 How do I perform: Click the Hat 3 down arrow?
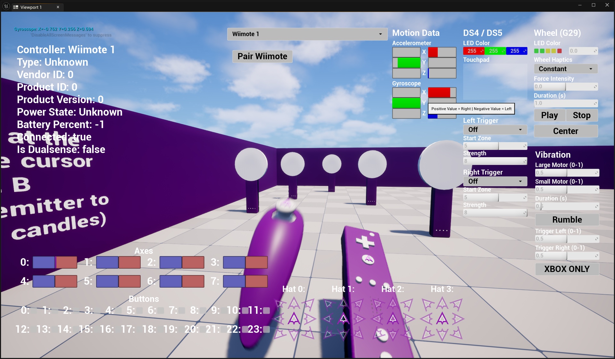pyautogui.click(x=442, y=334)
